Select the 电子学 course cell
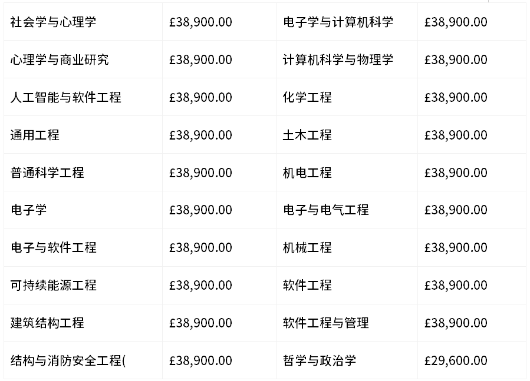Viewport: 530px width, 381px height. tap(29, 210)
